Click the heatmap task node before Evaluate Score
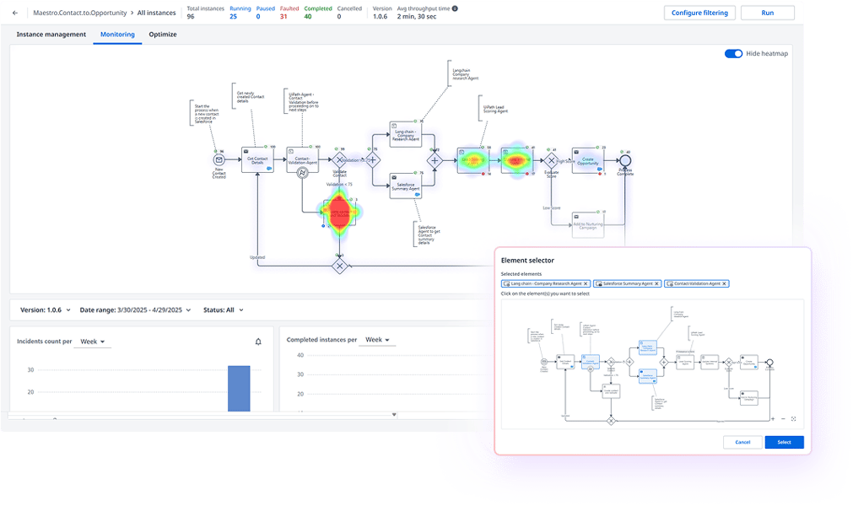Screen dimensions: 853x506 [x=516, y=160]
